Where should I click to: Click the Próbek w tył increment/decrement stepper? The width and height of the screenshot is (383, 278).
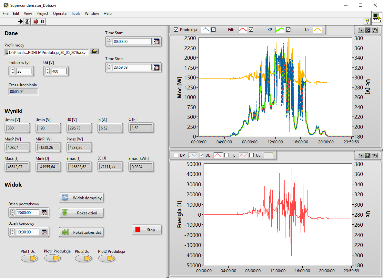13,71
